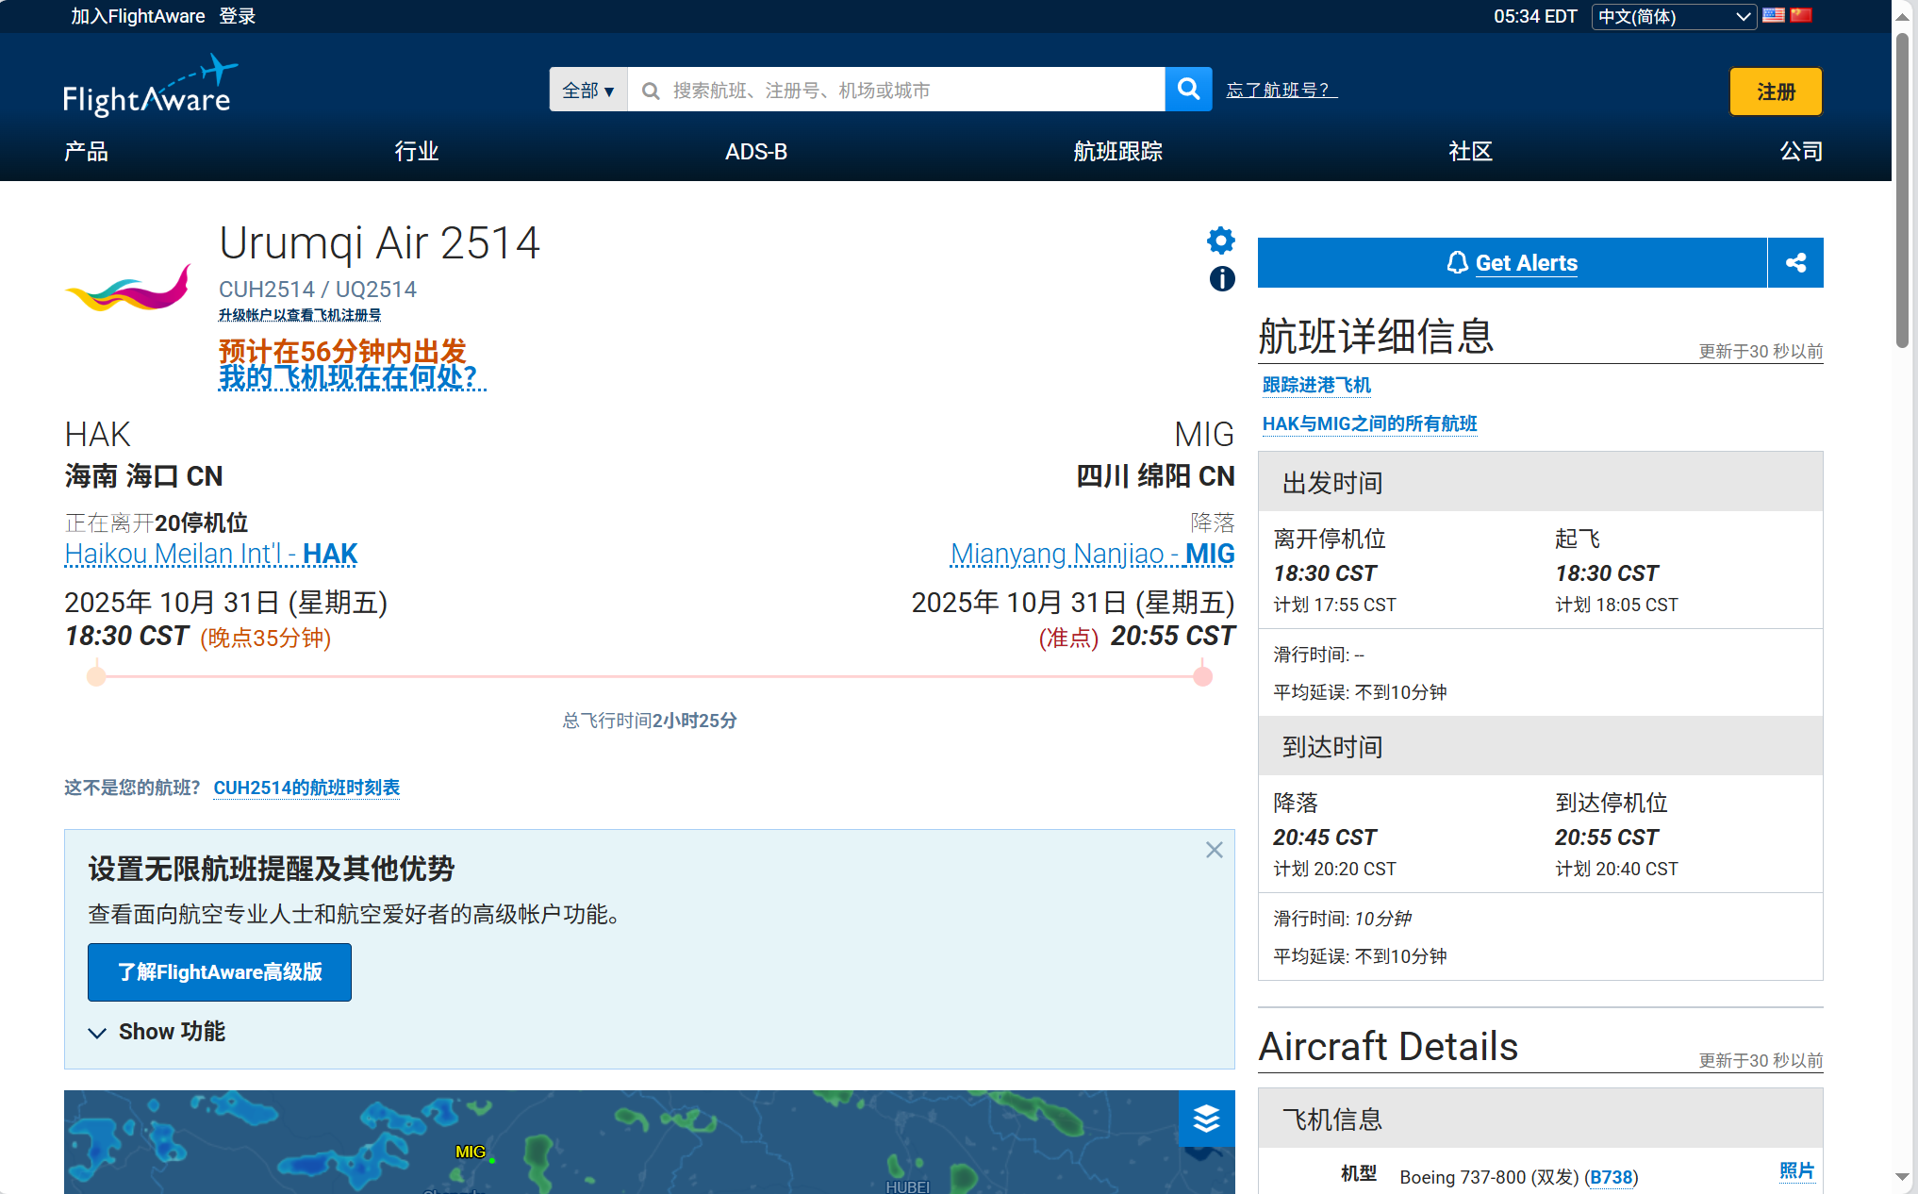Screen dimensions: 1918x1194
Task: Click 了解FlightAware高级版 button
Action: click(x=220, y=972)
